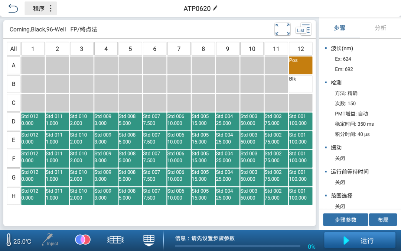Open the 步骤 tab

point(339,28)
